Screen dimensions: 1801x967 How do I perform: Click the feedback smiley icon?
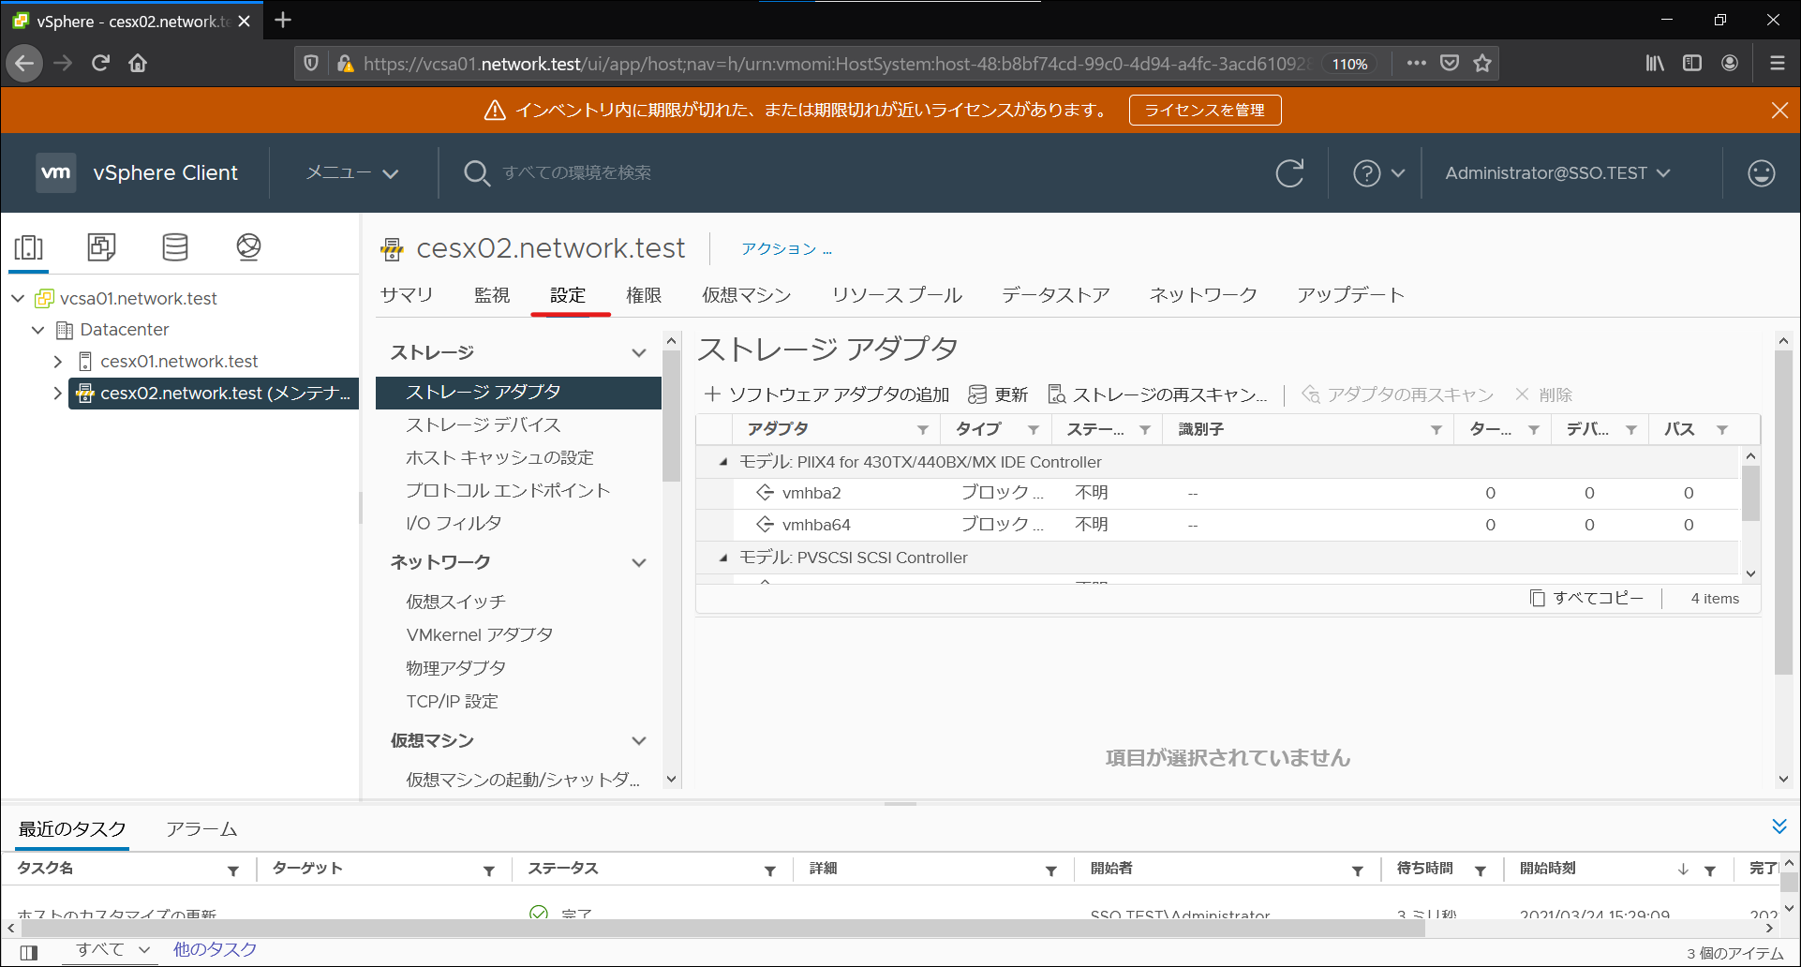1762,173
